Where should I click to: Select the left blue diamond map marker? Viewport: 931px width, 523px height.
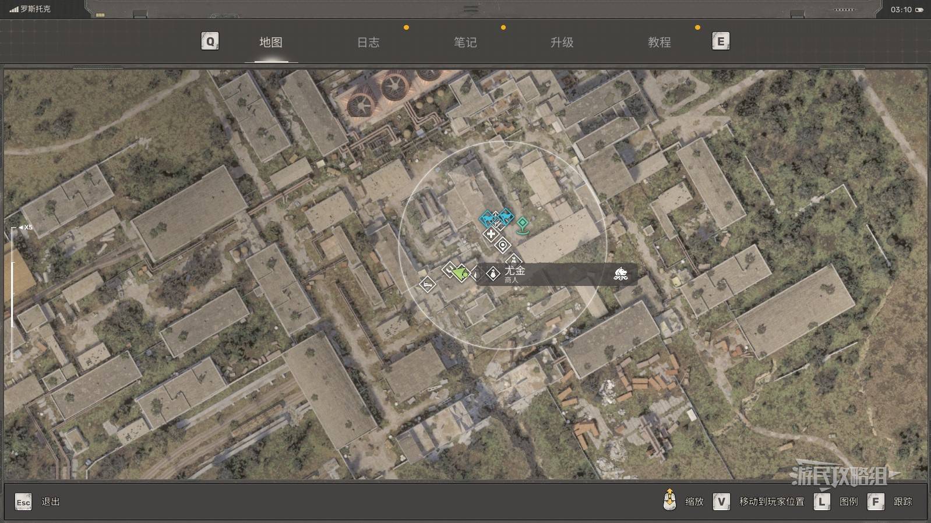pos(488,219)
